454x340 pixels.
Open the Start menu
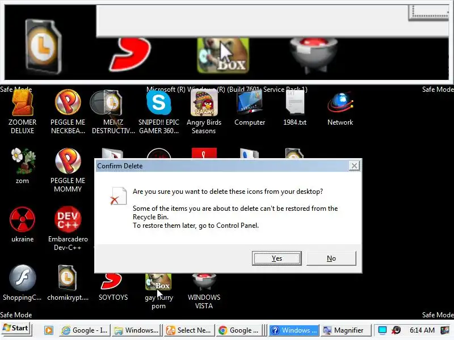click(16, 329)
